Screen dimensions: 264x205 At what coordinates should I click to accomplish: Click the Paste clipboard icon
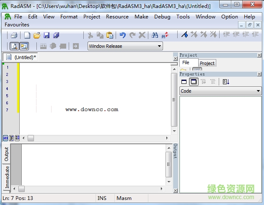point(110,35)
